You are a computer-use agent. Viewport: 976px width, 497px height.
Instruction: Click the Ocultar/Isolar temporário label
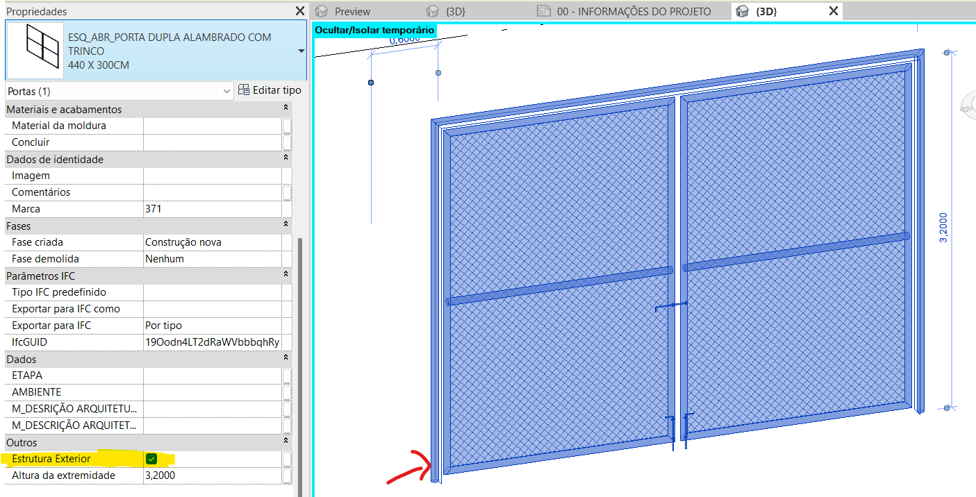(374, 30)
